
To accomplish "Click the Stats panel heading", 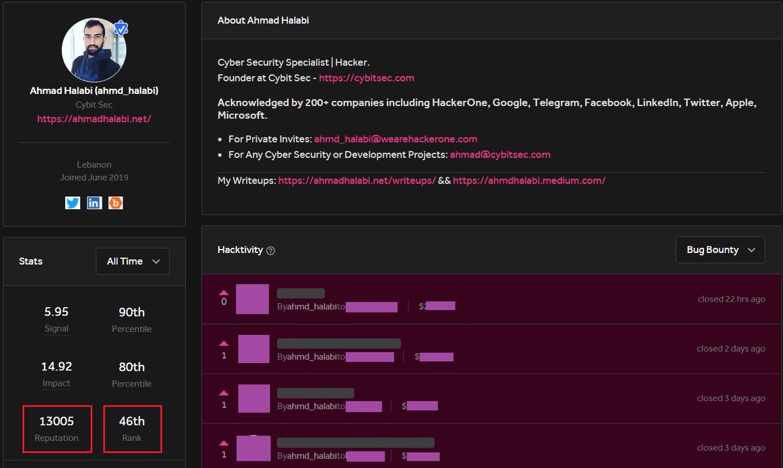I will pyautogui.click(x=31, y=261).
